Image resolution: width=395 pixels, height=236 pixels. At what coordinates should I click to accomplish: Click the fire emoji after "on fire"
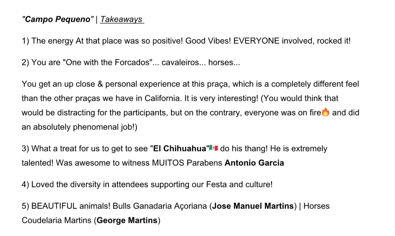pos(325,113)
